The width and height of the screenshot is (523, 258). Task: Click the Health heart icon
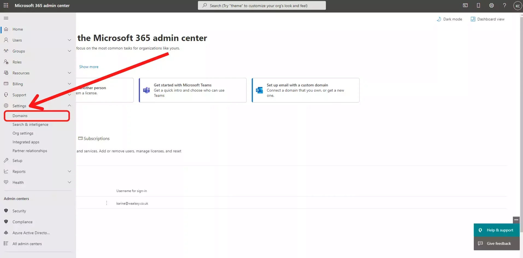[6, 182]
